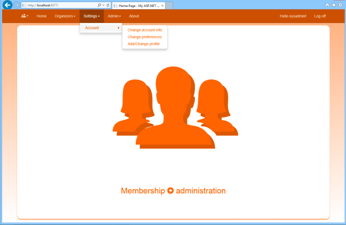Expand the Admin dropdown menu
Screen dimensions: 346x225
pyautogui.click(x=114, y=16)
